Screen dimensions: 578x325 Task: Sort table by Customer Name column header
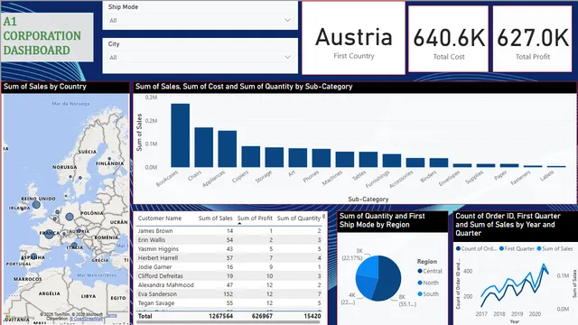click(160, 218)
